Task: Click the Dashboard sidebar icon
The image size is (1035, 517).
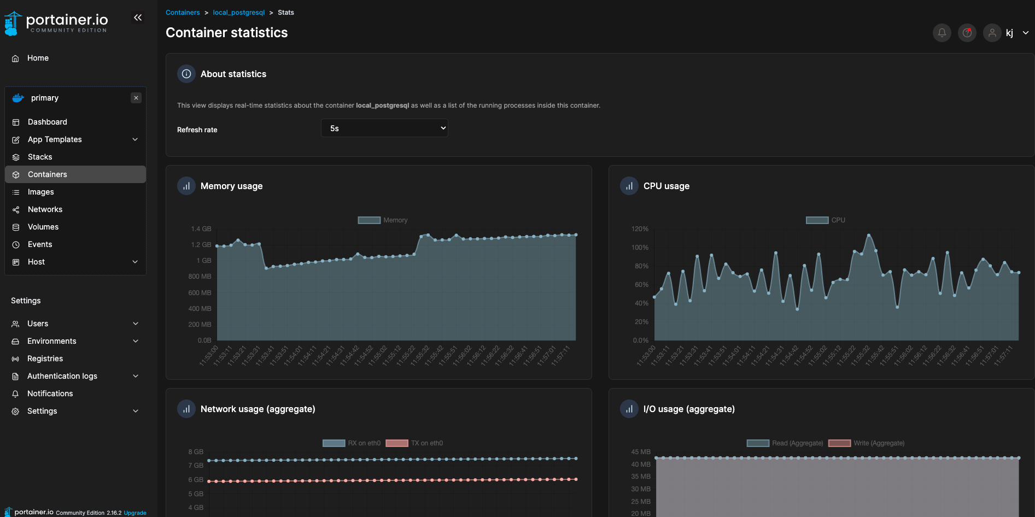Action: [16, 122]
